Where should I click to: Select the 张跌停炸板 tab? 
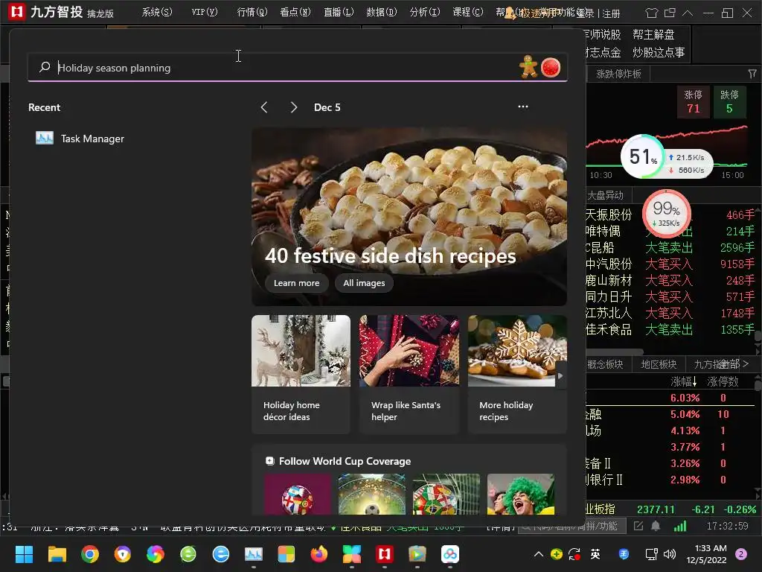618,74
